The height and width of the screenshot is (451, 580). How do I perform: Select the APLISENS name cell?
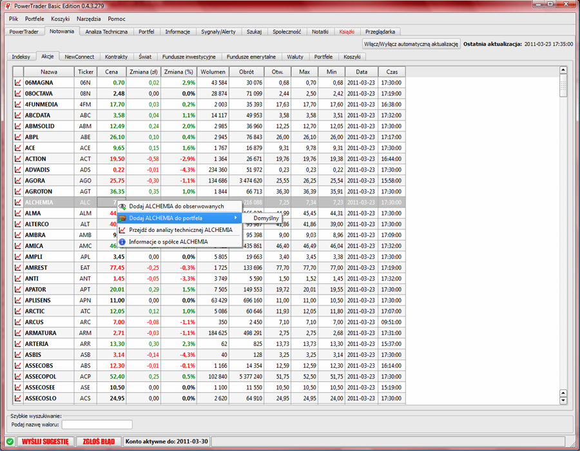pos(49,300)
